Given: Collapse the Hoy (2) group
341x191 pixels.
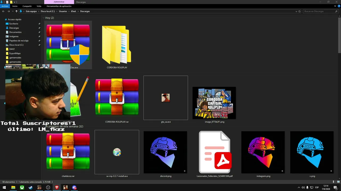Looking at the screenshot, I should (43, 18).
